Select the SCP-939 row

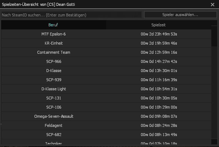[106, 80]
